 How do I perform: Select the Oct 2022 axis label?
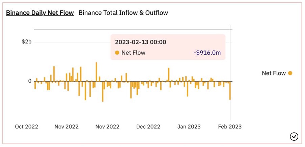[27, 127]
